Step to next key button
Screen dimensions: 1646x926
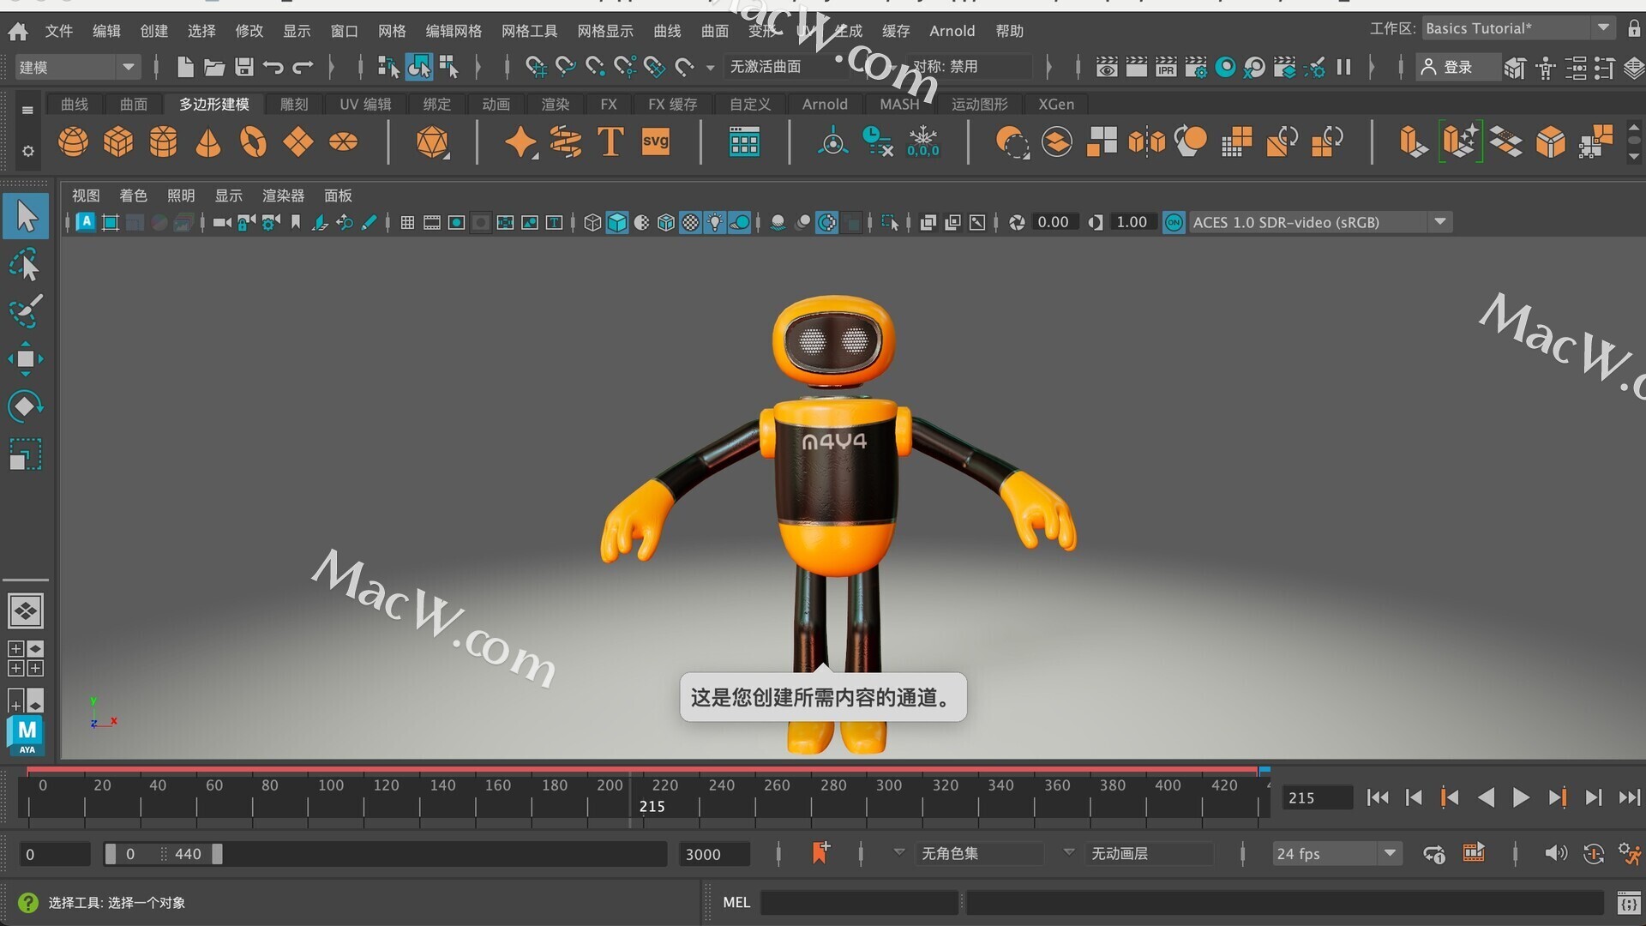(1558, 798)
